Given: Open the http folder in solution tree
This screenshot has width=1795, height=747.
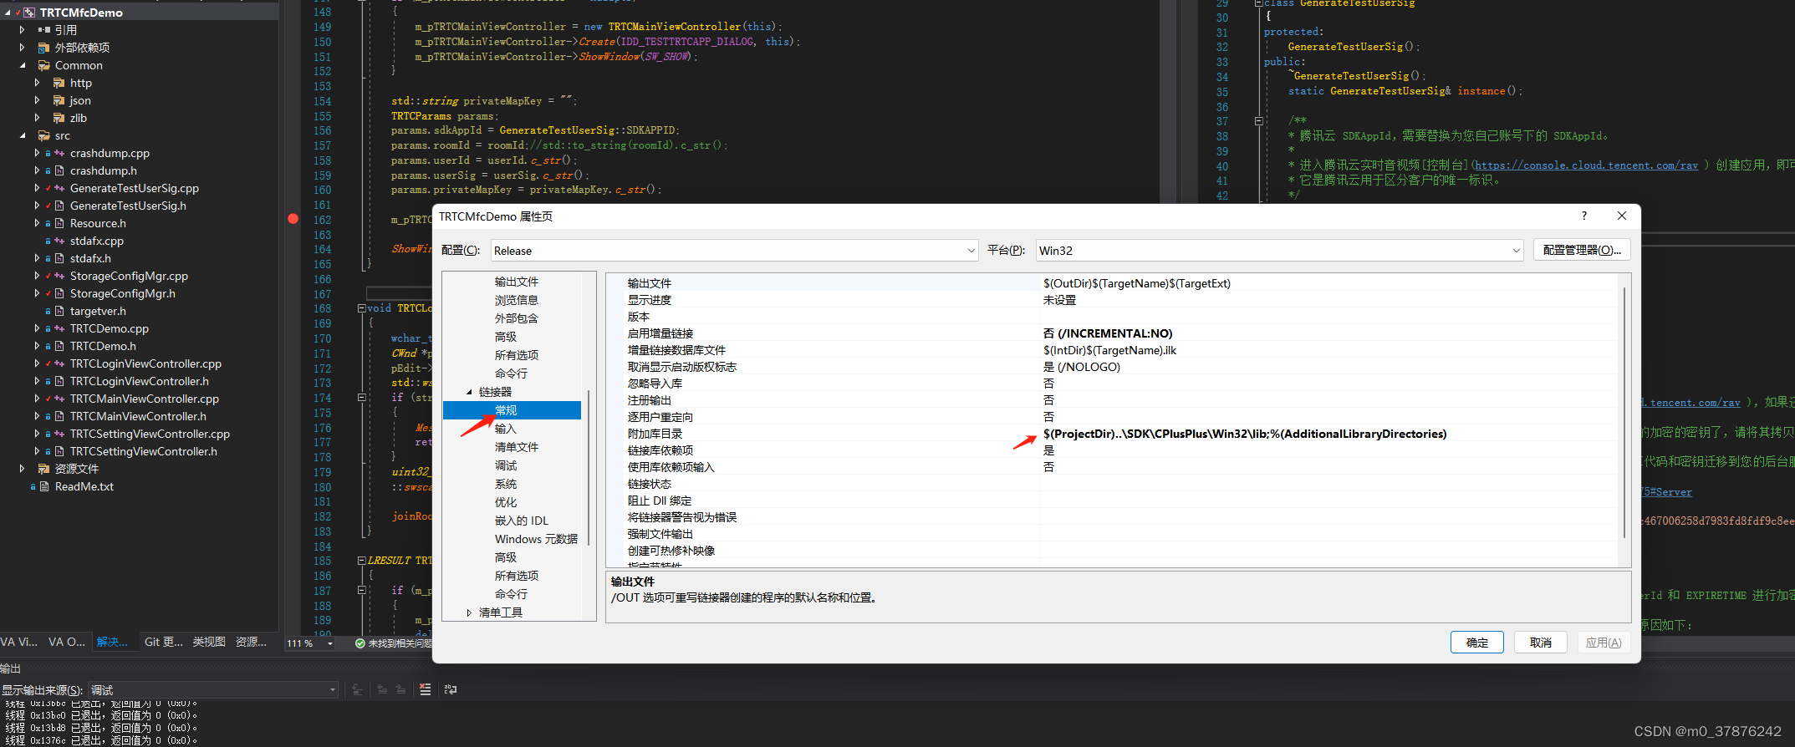Looking at the screenshot, I should click(81, 83).
